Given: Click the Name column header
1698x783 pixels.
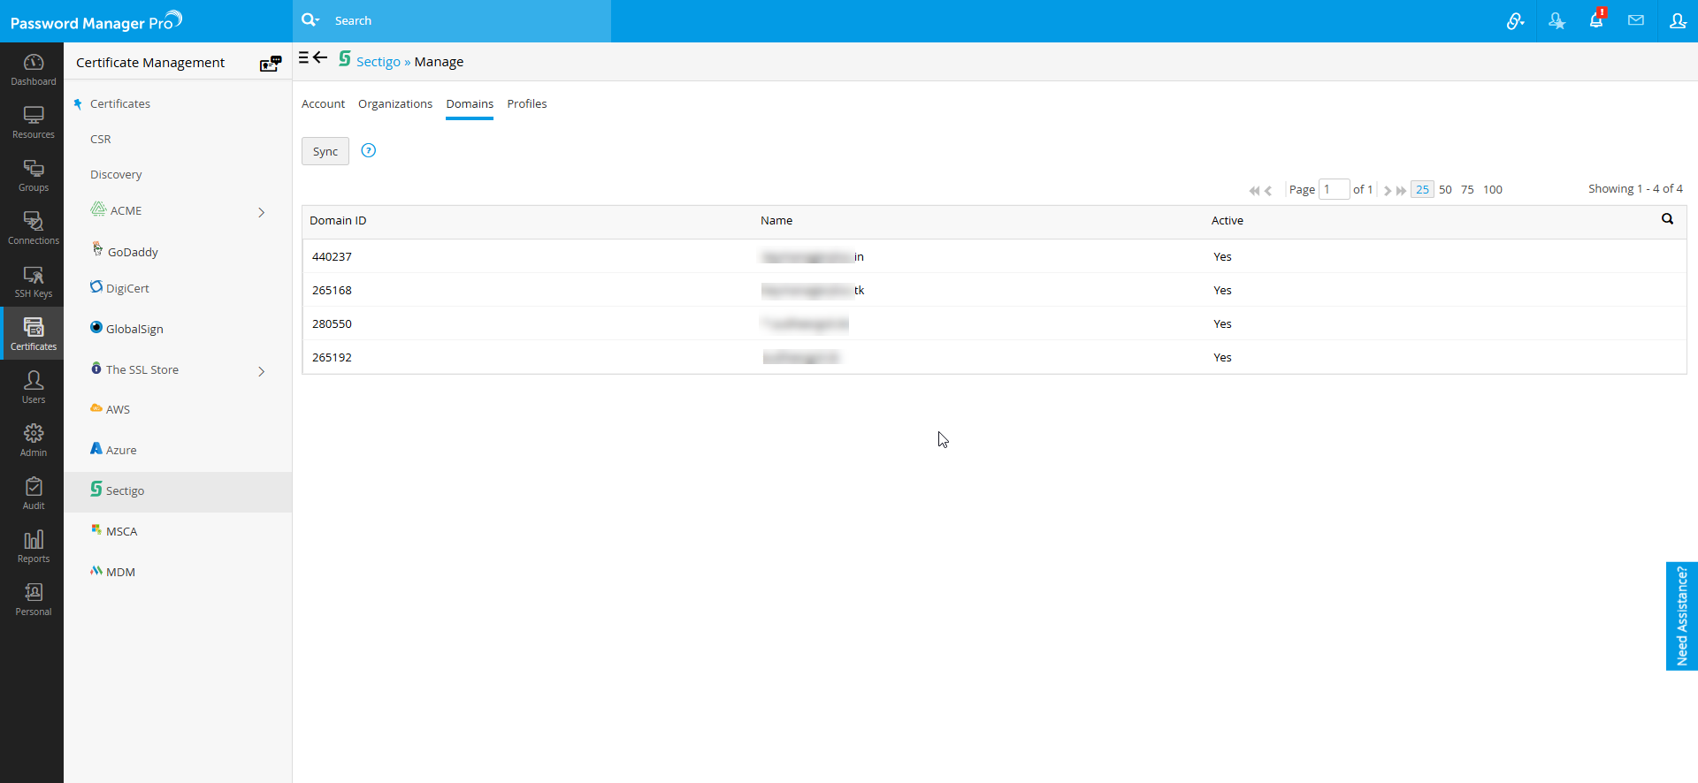Looking at the screenshot, I should [x=776, y=221].
